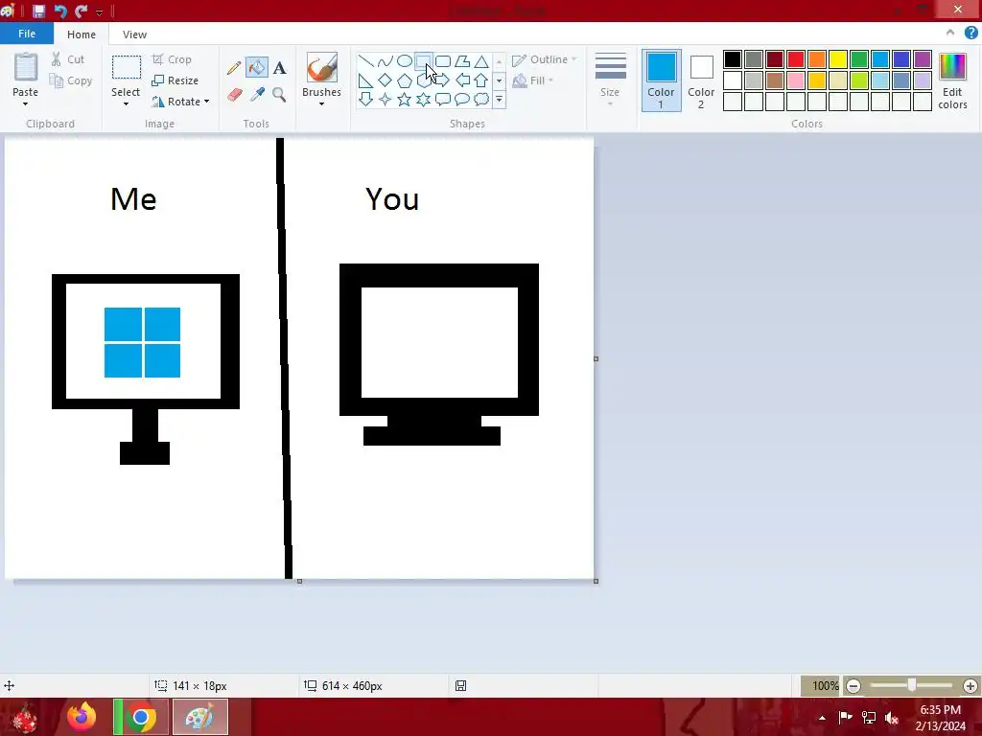Choose the Cloud callout shape
The height and width of the screenshot is (736, 982).
click(x=481, y=99)
